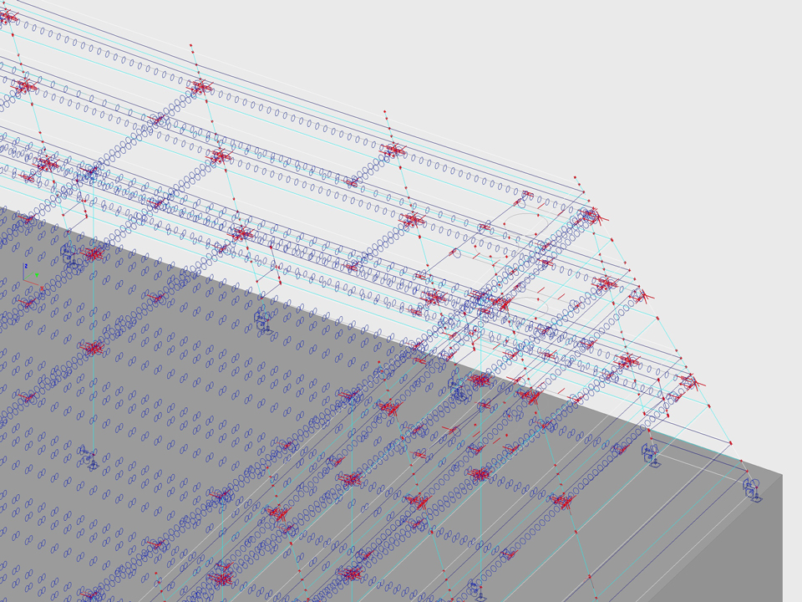Select red node cluster at roof's right ridge end
The width and height of the screenshot is (802, 602).
590,217
